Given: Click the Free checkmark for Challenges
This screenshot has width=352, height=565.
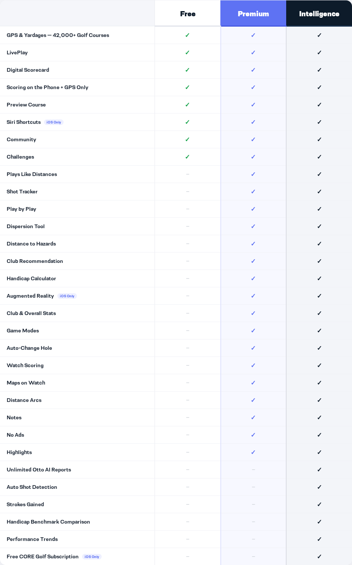Looking at the screenshot, I should click(x=187, y=157).
